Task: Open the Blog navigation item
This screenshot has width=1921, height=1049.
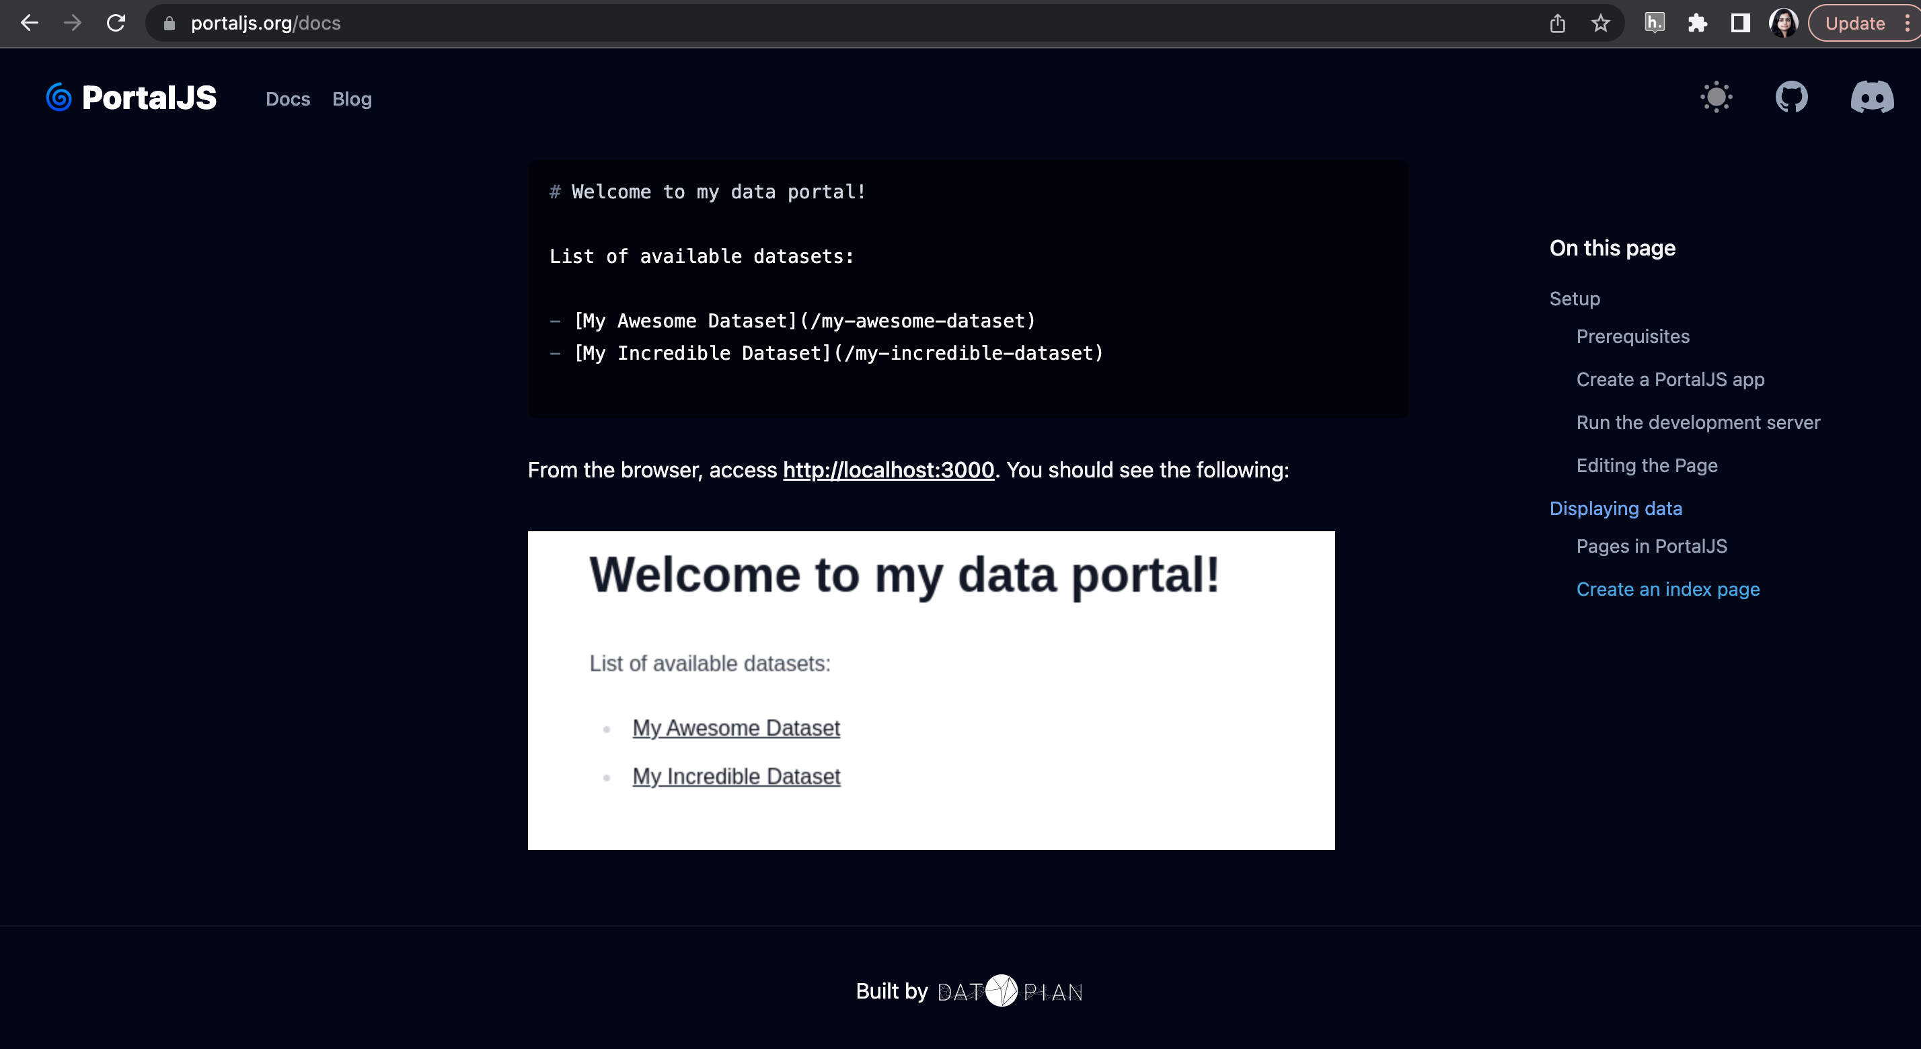Action: [351, 98]
